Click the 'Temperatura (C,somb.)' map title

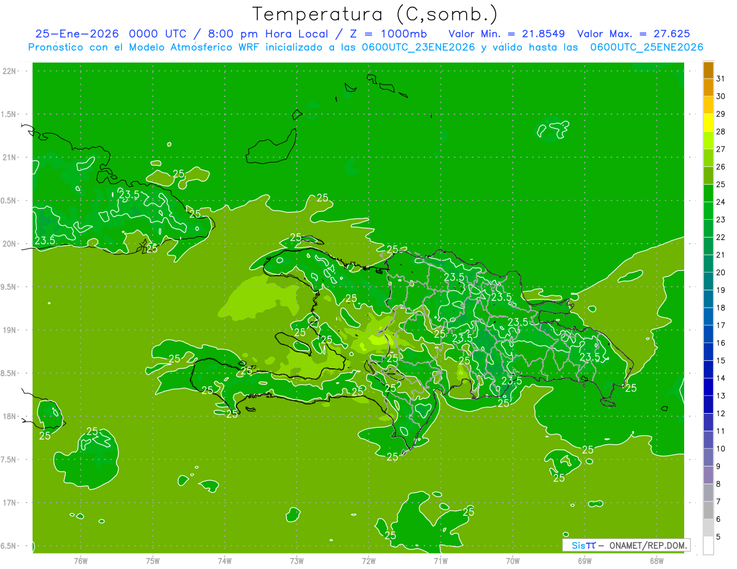[x=375, y=14]
